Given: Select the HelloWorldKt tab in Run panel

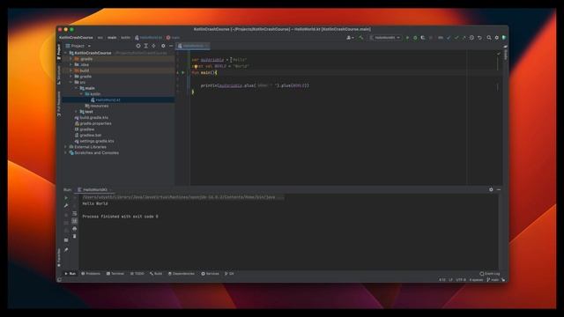Looking at the screenshot, I should (95, 189).
